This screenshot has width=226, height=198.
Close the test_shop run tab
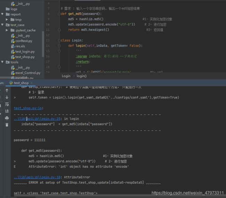tap(32, 83)
